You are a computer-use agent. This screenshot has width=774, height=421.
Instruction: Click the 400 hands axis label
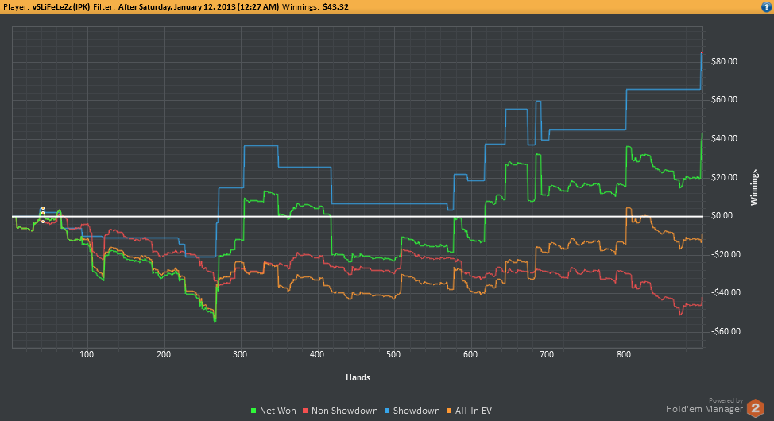tap(317, 355)
